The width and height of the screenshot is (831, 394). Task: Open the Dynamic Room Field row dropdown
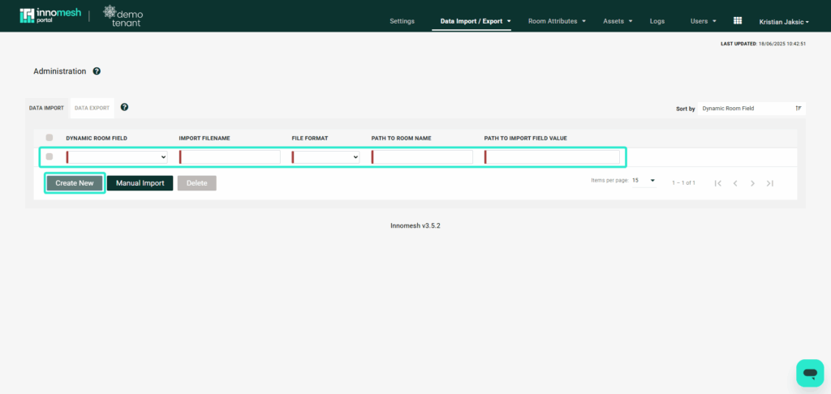click(117, 157)
